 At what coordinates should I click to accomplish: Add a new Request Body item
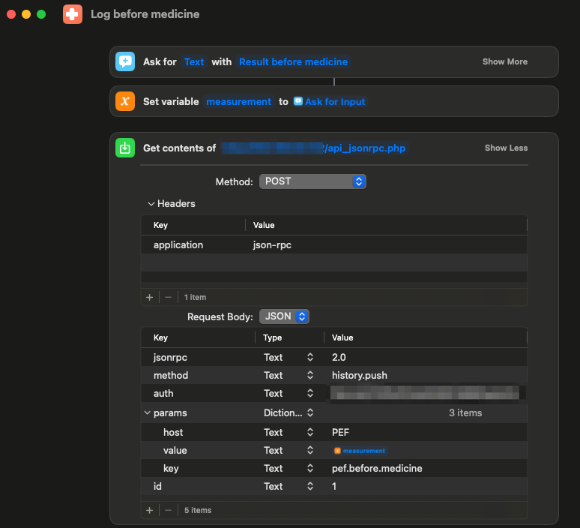click(149, 510)
